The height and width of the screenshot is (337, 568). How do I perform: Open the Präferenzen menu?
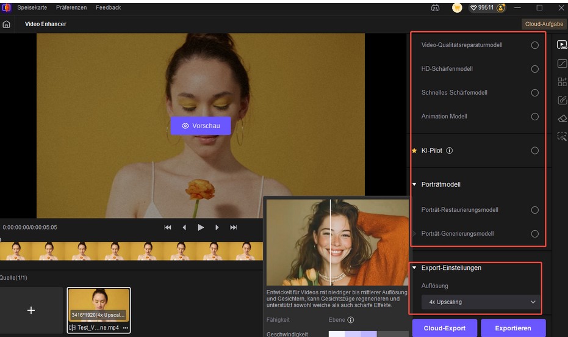click(71, 8)
